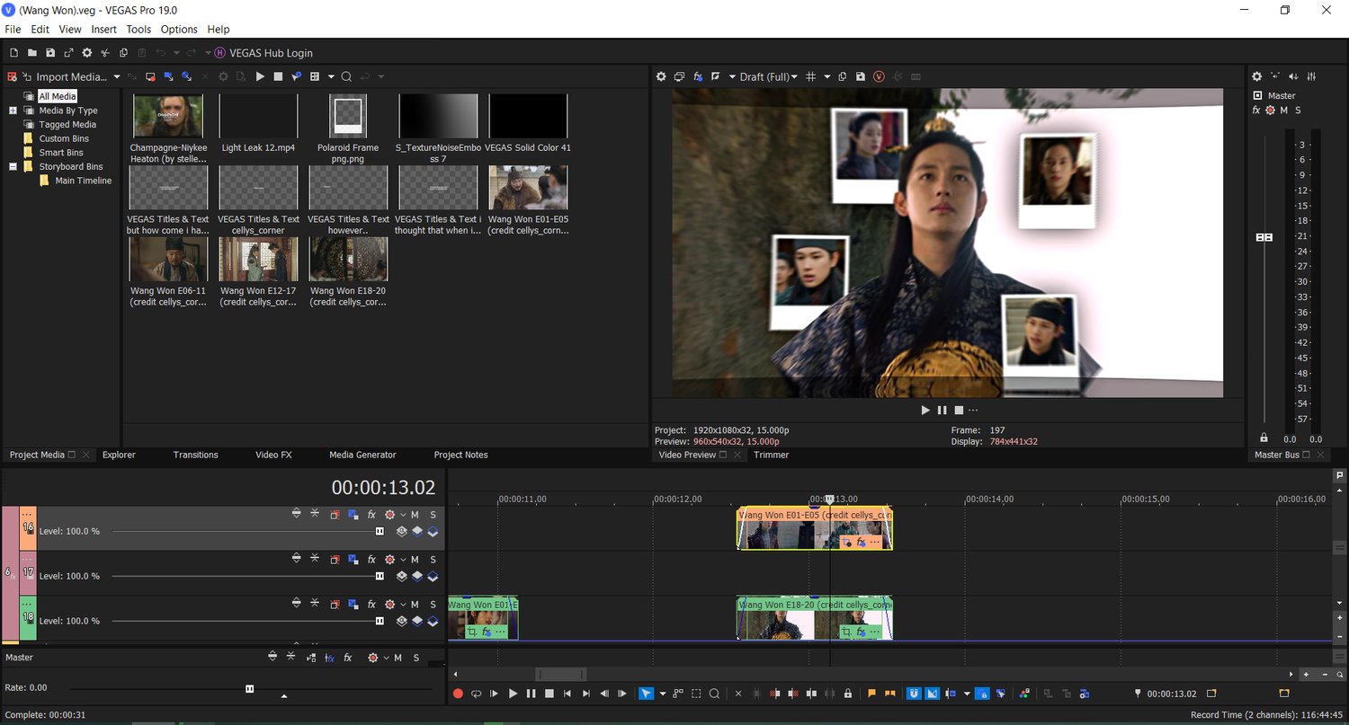Save the project using the toolbar disk icon

[x=50, y=53]
